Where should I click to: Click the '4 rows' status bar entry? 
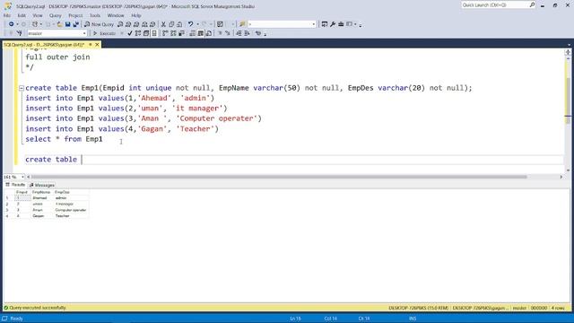click(558, 308)
